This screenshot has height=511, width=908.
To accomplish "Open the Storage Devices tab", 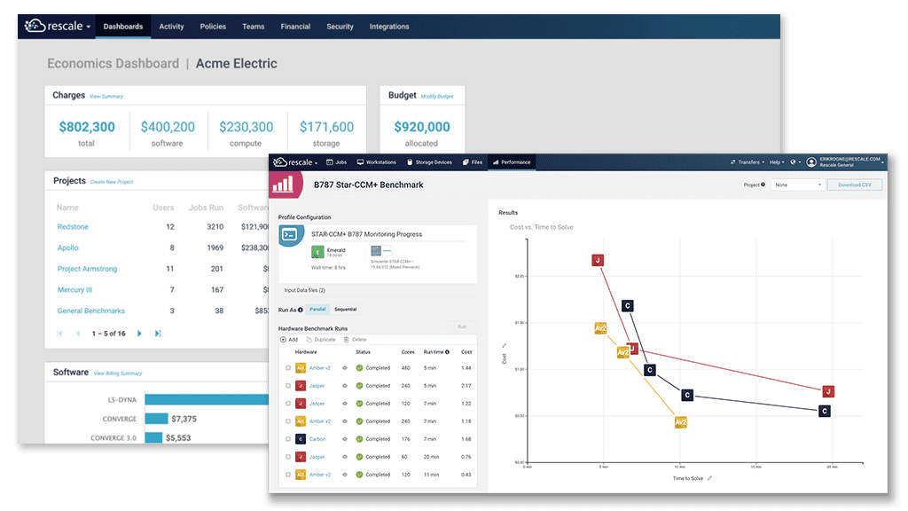I will [429, 162].
